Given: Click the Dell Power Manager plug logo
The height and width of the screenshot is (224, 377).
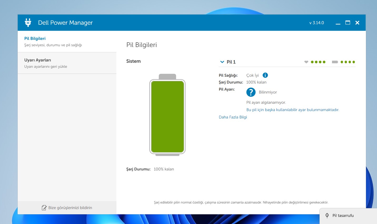Looking at the screenshot, I should [28, 23].
